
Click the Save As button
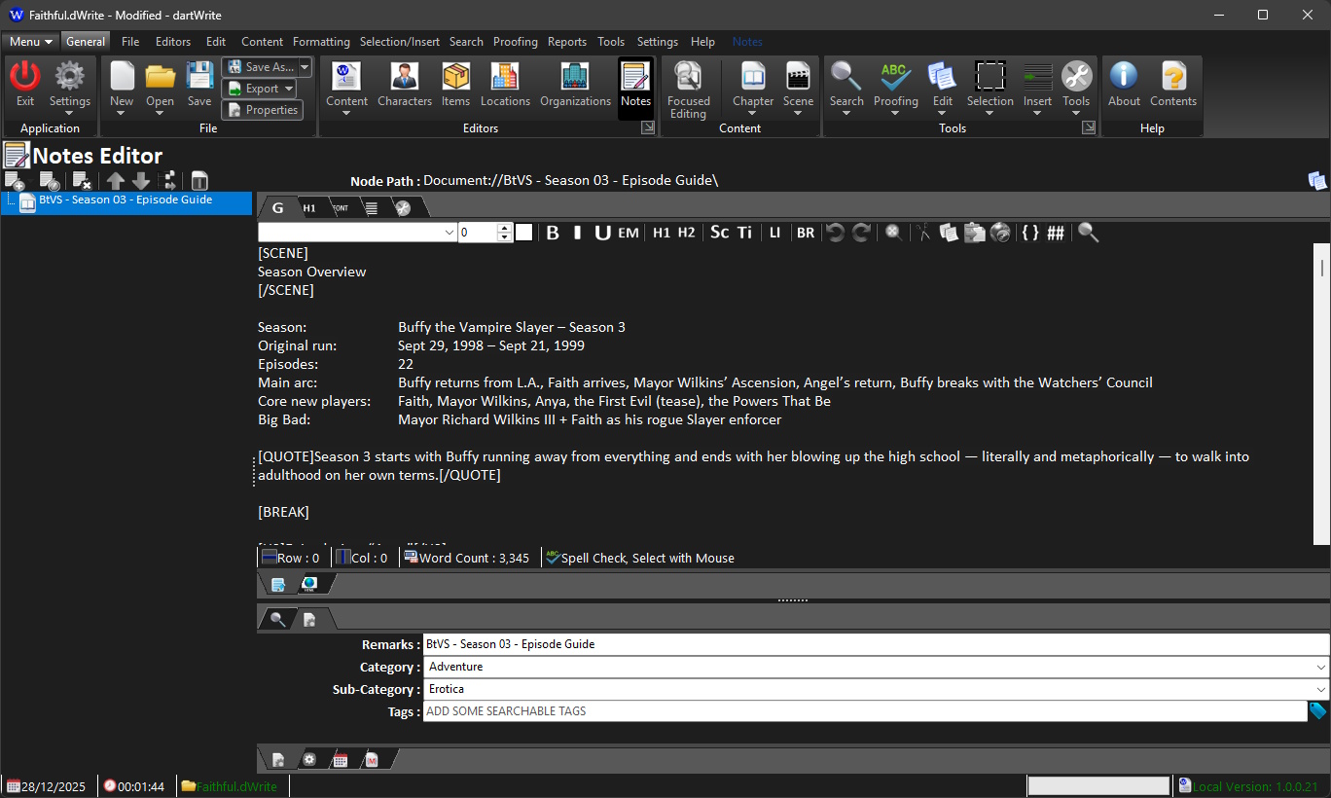coord(260,67)
